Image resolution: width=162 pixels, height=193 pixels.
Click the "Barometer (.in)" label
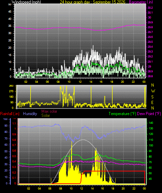[141, 2]
